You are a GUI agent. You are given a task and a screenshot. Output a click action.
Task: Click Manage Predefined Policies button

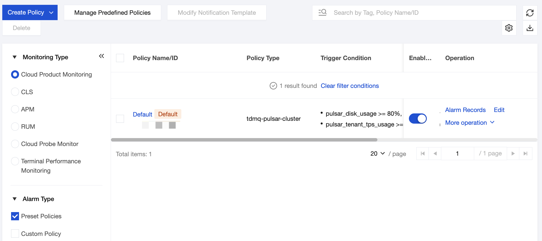click(112, 12)
